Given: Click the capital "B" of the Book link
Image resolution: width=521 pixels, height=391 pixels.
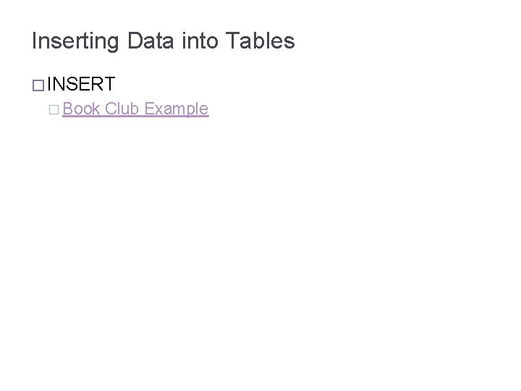Looking at the screenshot, I should [67, 109].
